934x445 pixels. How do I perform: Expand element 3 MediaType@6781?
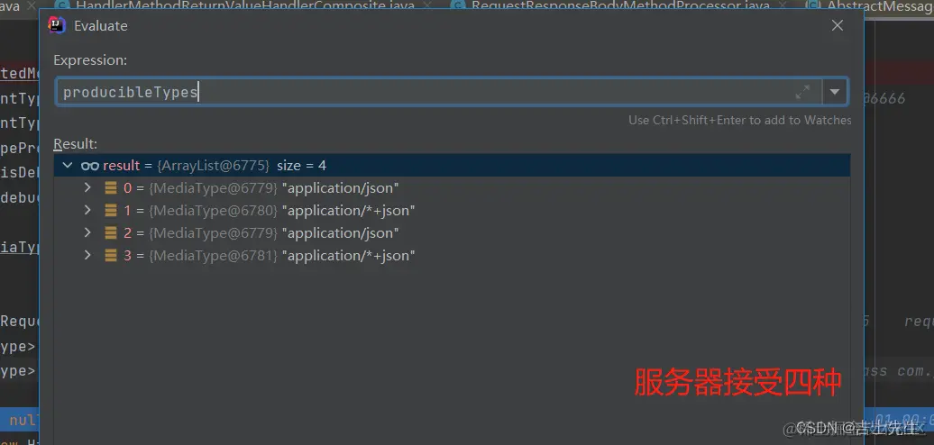[87, 255]
